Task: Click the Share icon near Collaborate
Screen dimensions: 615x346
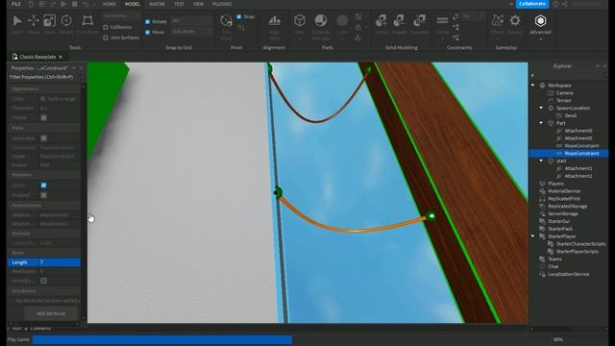Action: pyautogui.click(x=565, y=4)
